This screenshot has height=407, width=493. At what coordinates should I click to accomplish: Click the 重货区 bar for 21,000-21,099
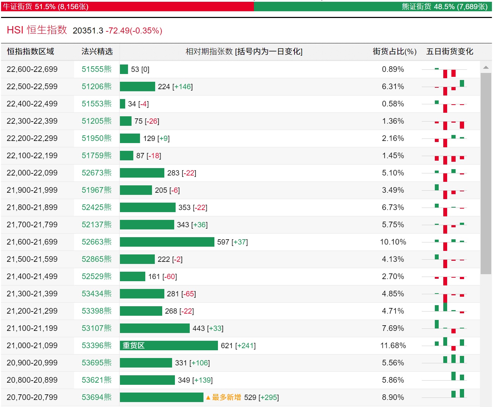pyautogui.click(x=169, y=345)
